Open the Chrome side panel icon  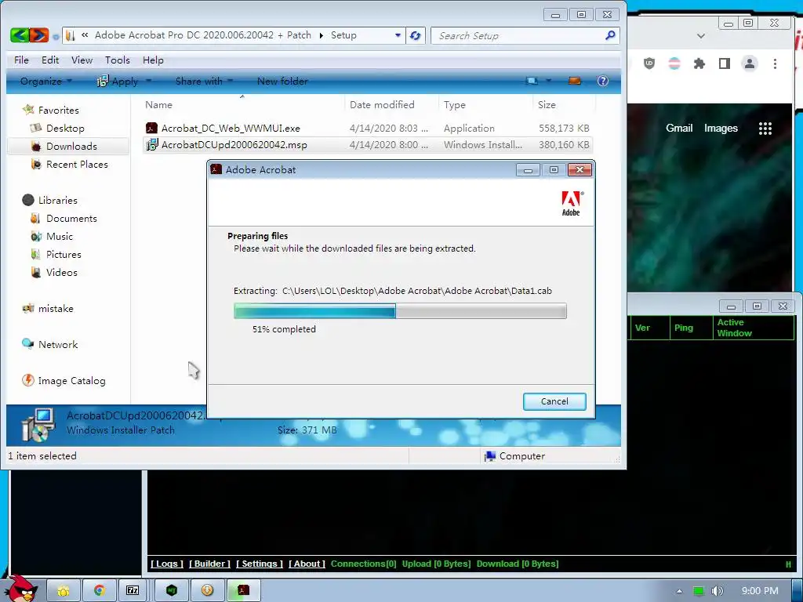724,63
